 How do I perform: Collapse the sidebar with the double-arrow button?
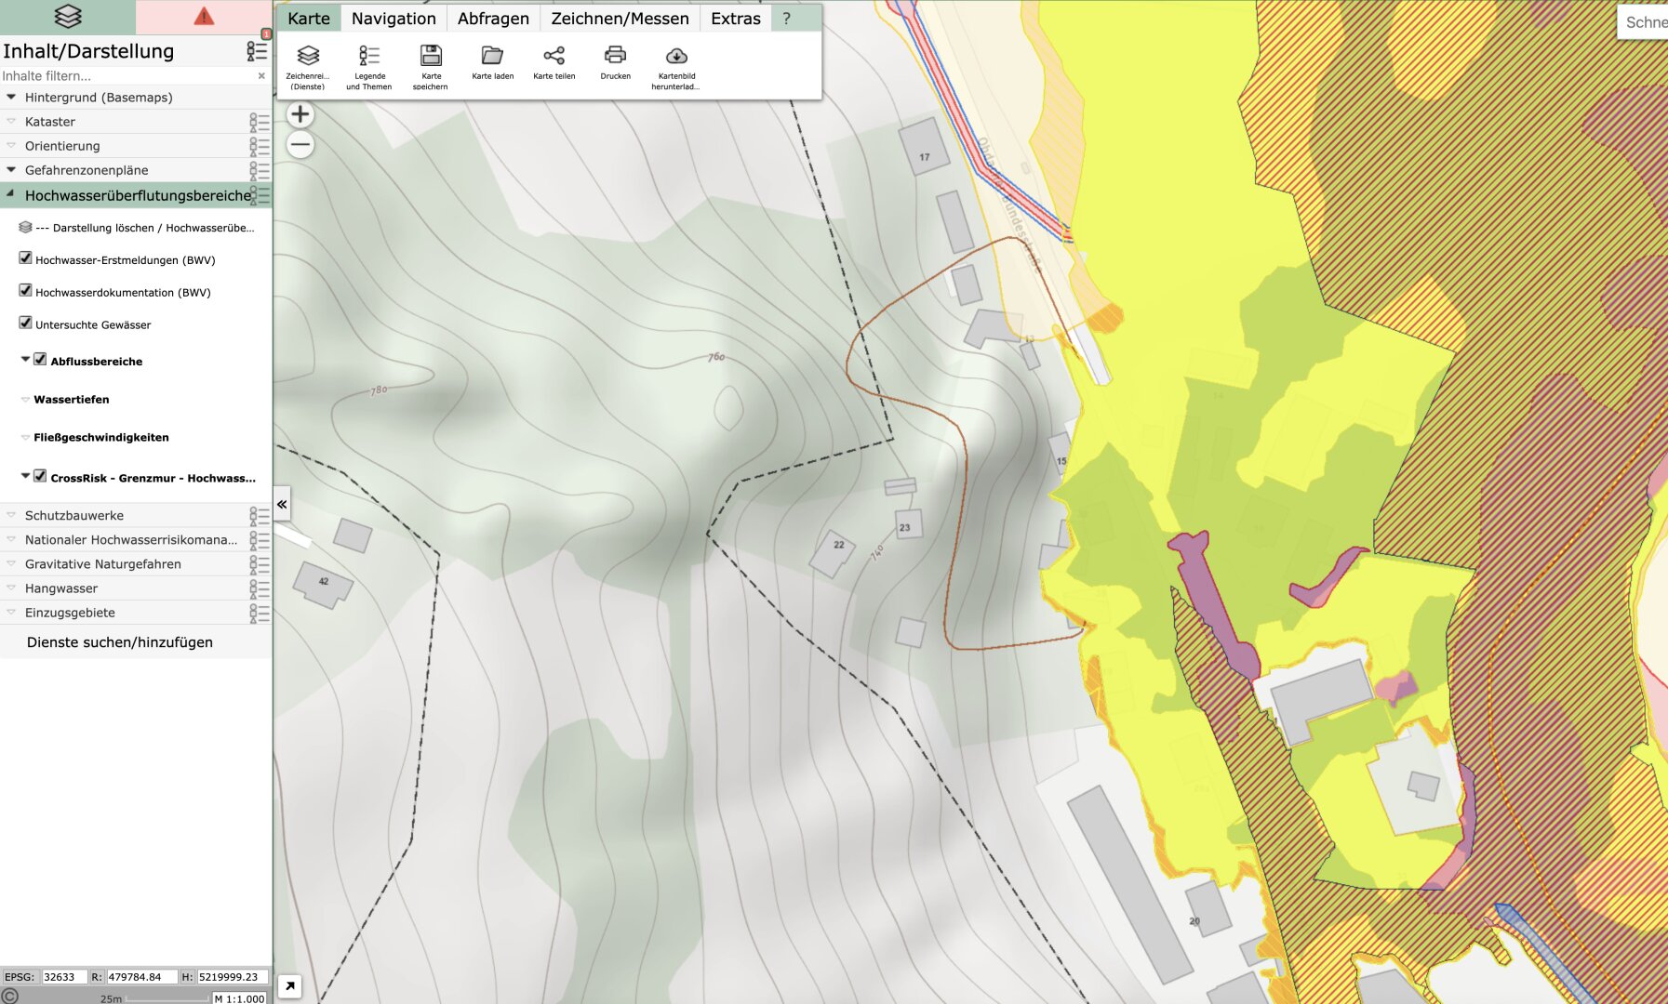click(x=282, y=504)
